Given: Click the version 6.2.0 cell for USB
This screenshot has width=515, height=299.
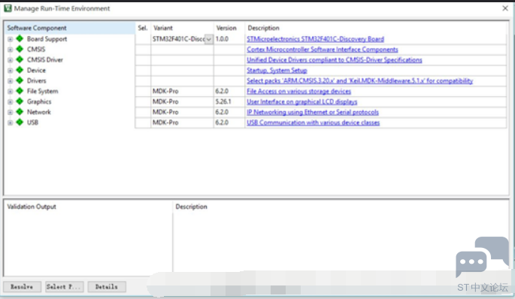Looking at the screenshot, I should pos(229,122).
